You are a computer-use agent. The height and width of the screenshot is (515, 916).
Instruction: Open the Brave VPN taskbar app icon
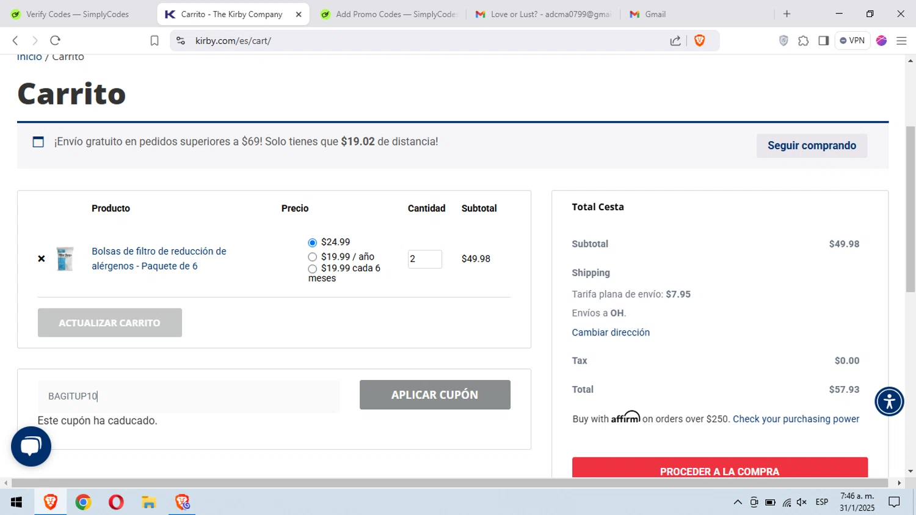[x=182, y=502]
